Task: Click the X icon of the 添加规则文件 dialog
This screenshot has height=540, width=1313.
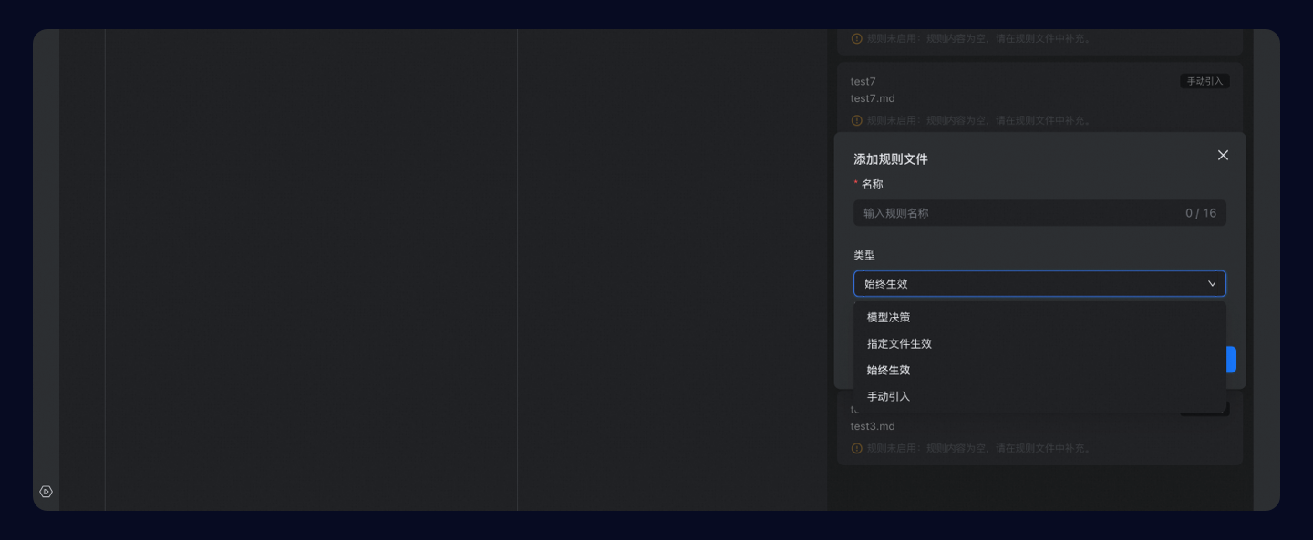Action: pos(1223,155)
